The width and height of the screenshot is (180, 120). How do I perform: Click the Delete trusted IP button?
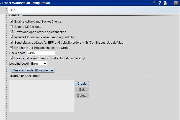[x=82, y=96]
